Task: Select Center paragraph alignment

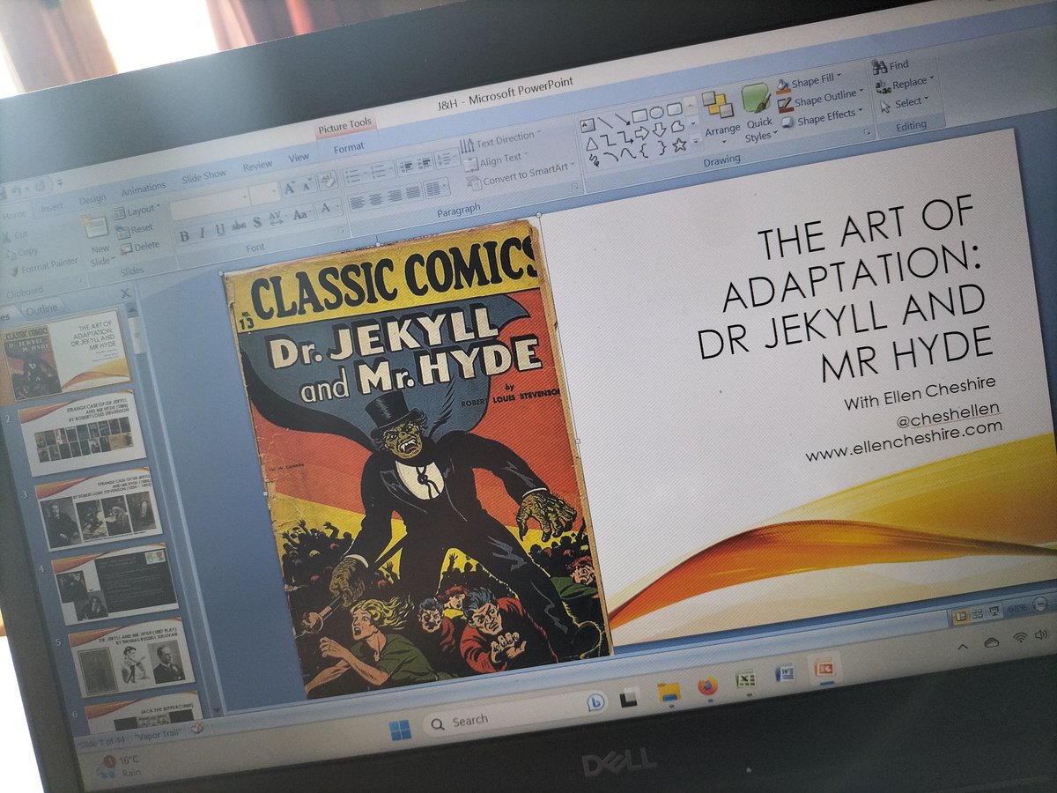Action: point(377,199)
